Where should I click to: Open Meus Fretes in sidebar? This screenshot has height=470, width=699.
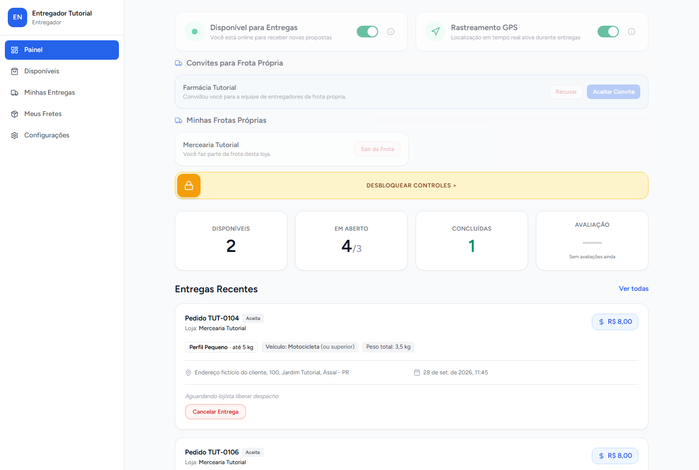pyautogui.click(x=62, y=114)
